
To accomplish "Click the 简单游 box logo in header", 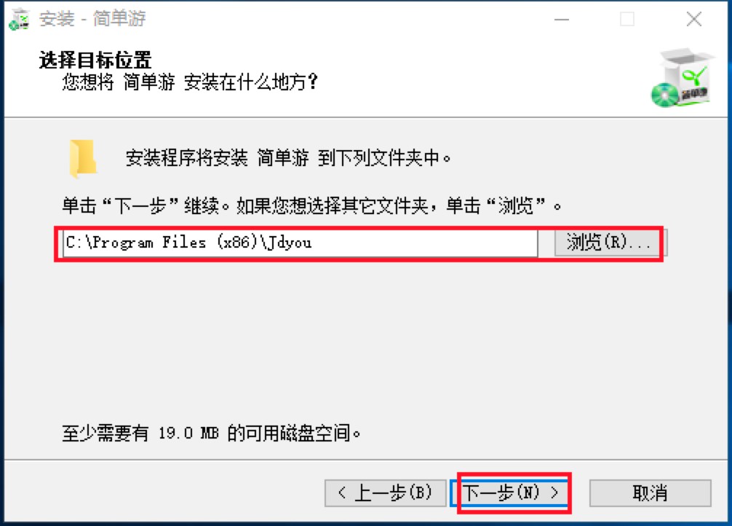I will point(683,78).
